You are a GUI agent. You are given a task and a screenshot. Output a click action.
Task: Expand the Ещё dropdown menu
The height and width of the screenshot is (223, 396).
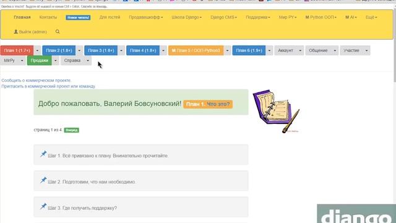(371, 17)
